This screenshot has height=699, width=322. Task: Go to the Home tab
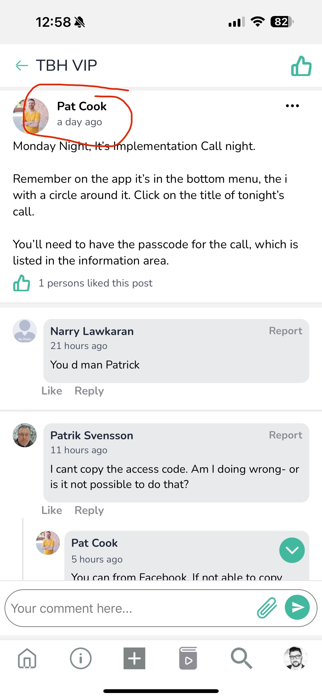coord(27,658)
